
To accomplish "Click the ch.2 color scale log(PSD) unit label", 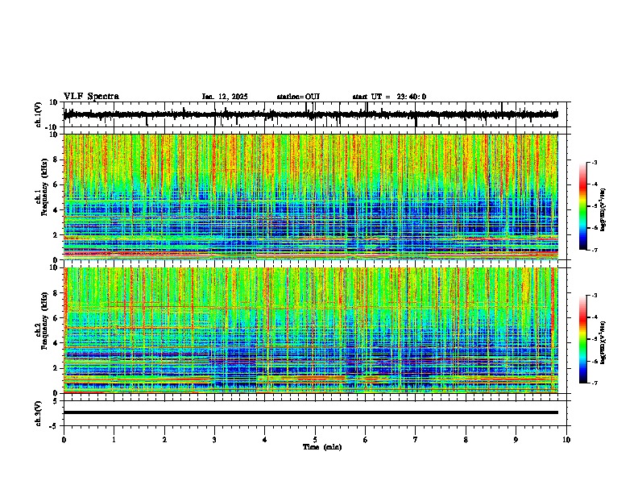I will pyautogui.click(x=603, y=342).
